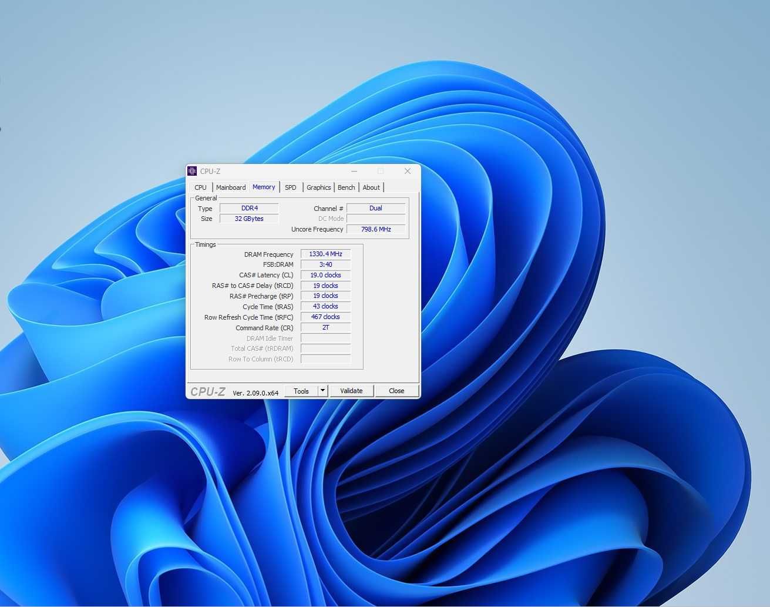The image size is (770, 607).
Task: Click the empty DRAM Idle Timer field
Action: click(x=326, y=338)
